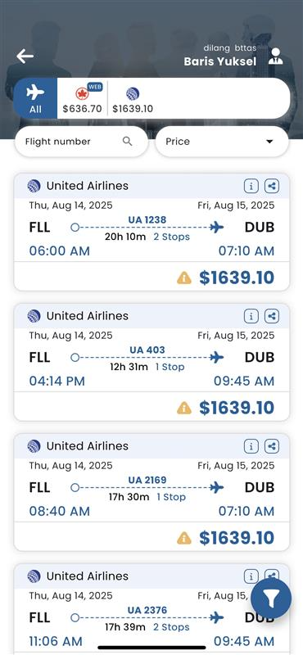Share flight UA 403
This screenshot has width=303, height=655.
point(272,316)
